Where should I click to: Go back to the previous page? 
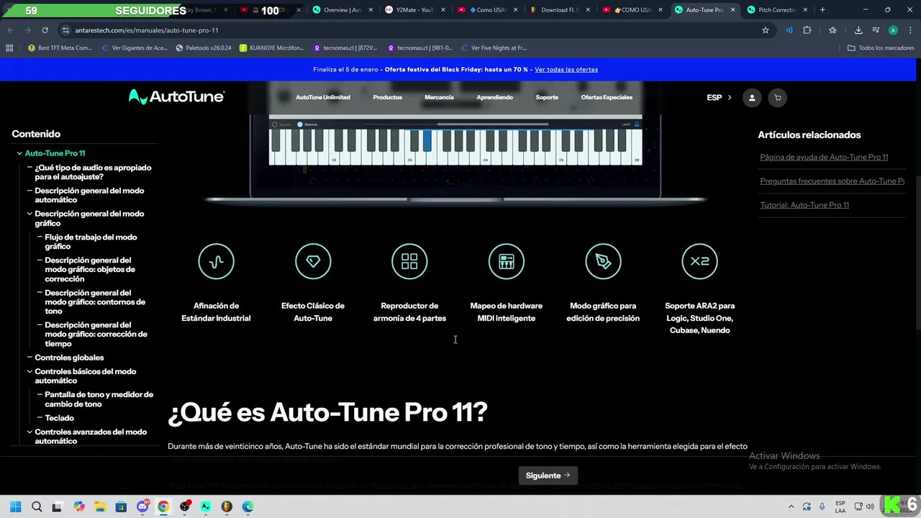point(10,30)
